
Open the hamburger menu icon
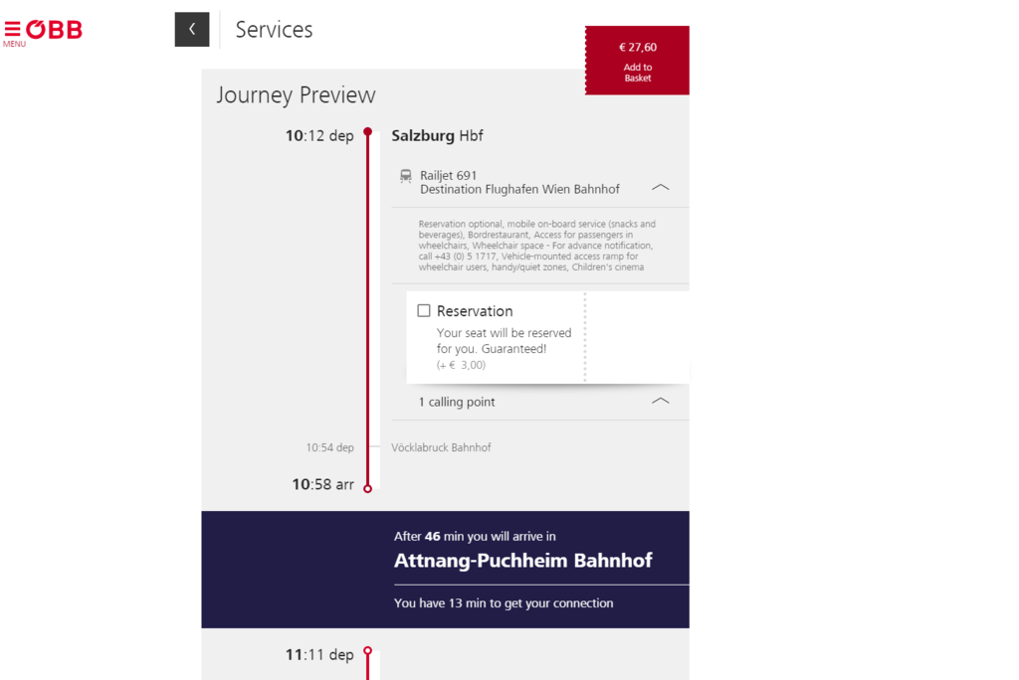click(x=12, y=29)
